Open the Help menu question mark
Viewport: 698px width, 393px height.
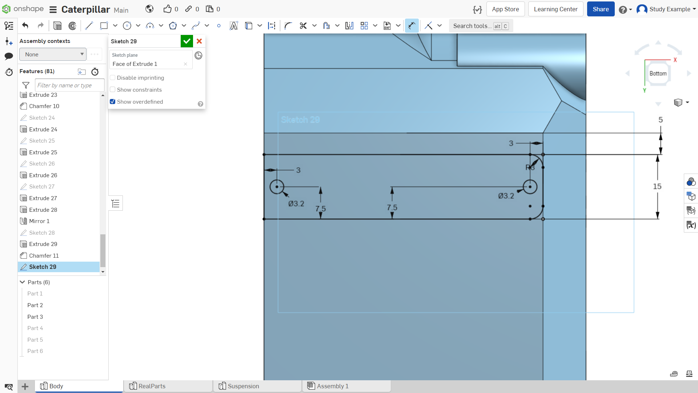pyautogui.click(x=625, y=9)
